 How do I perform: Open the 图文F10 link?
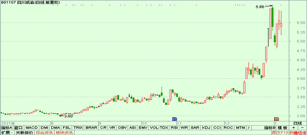click(x=280, y=133)
